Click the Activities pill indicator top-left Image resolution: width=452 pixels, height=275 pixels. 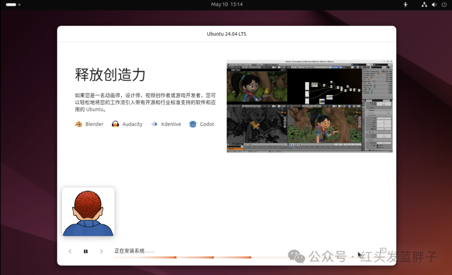pos(10,5)
